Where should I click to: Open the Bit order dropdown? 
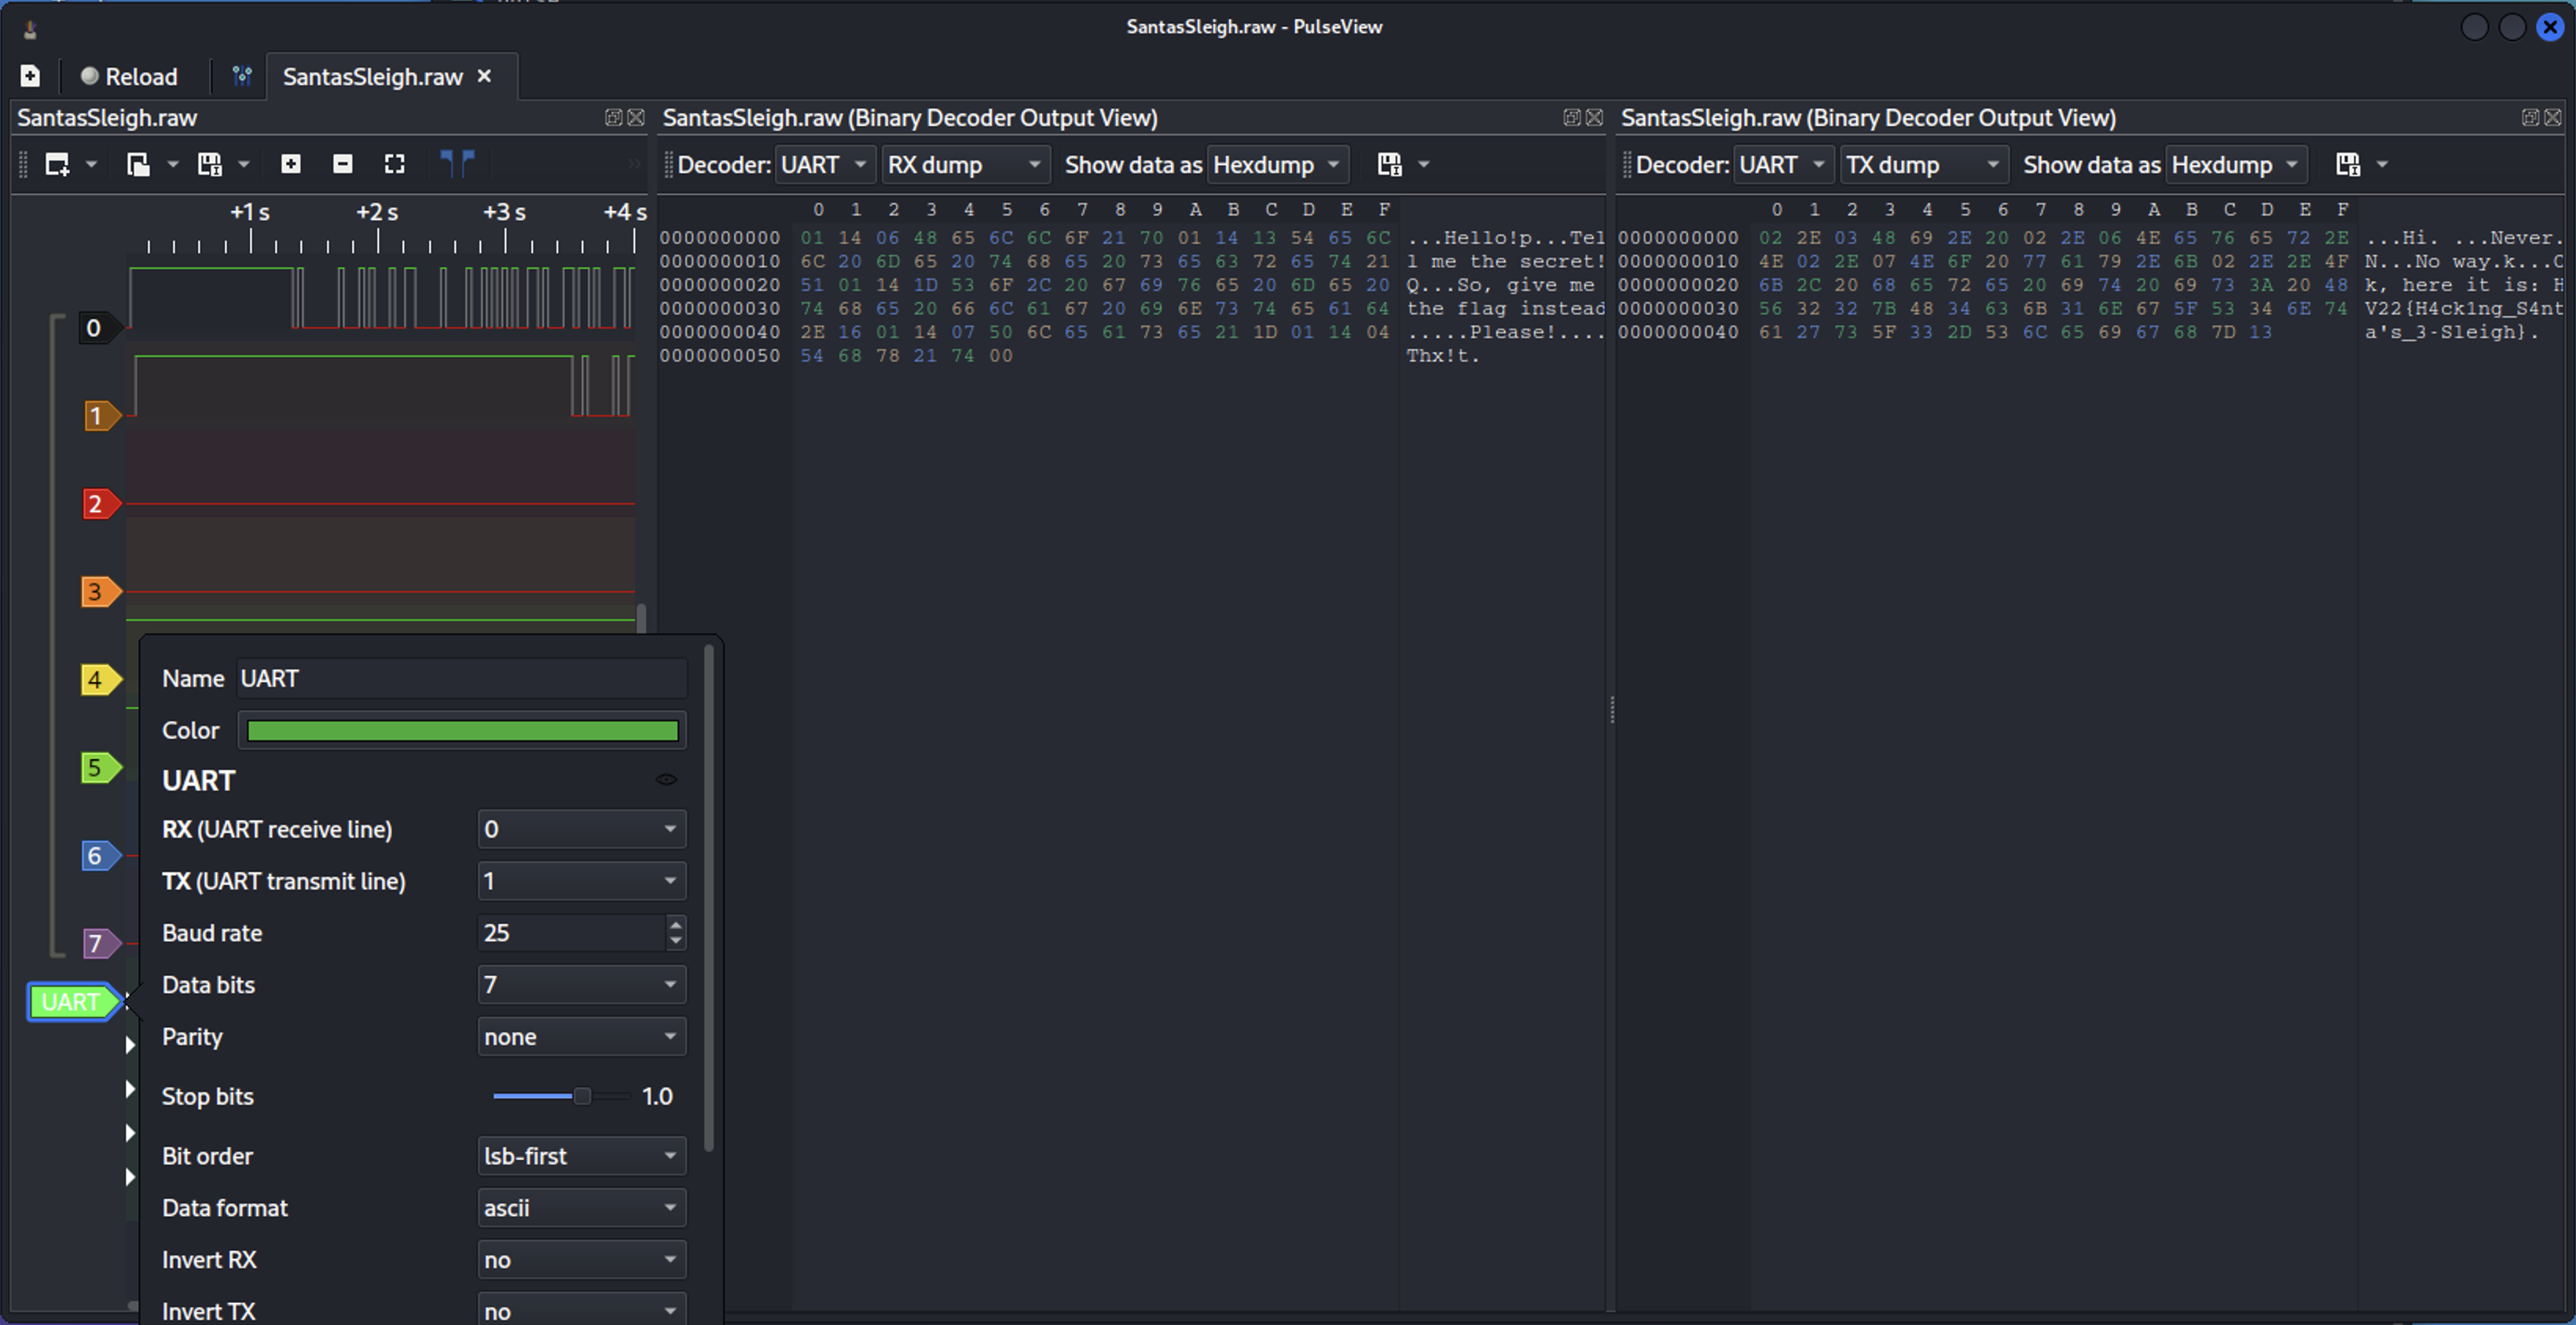[581, 1156]
